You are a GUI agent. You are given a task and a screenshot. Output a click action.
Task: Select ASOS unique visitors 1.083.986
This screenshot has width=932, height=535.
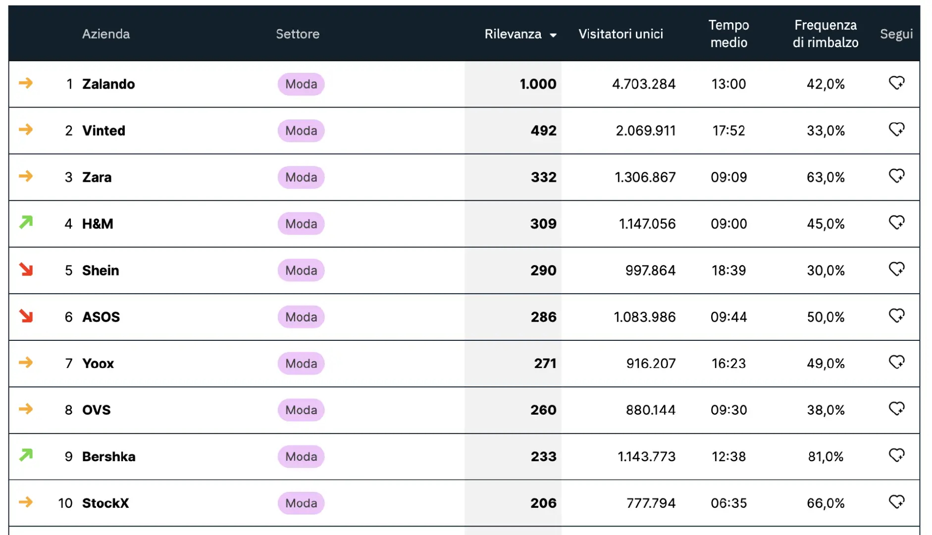click(x=645, y=317)
